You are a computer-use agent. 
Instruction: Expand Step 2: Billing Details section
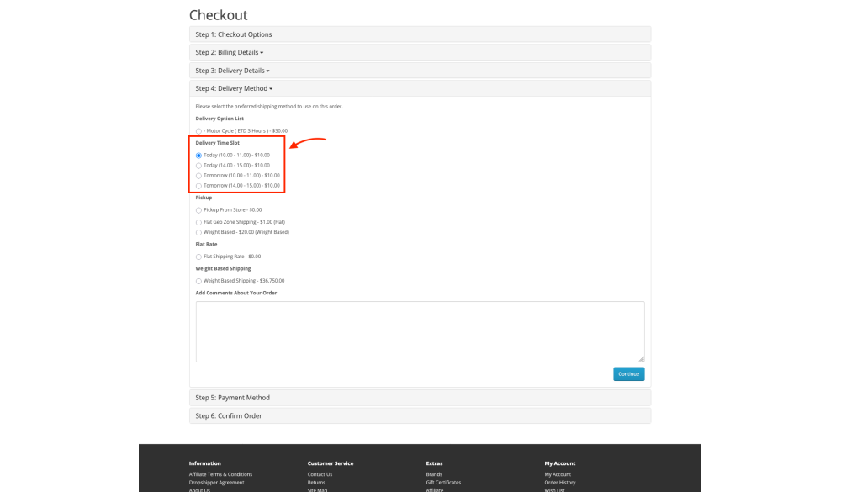229,52
